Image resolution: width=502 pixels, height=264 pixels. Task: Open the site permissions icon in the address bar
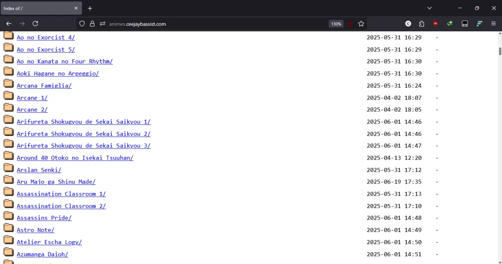click(102, 24)
